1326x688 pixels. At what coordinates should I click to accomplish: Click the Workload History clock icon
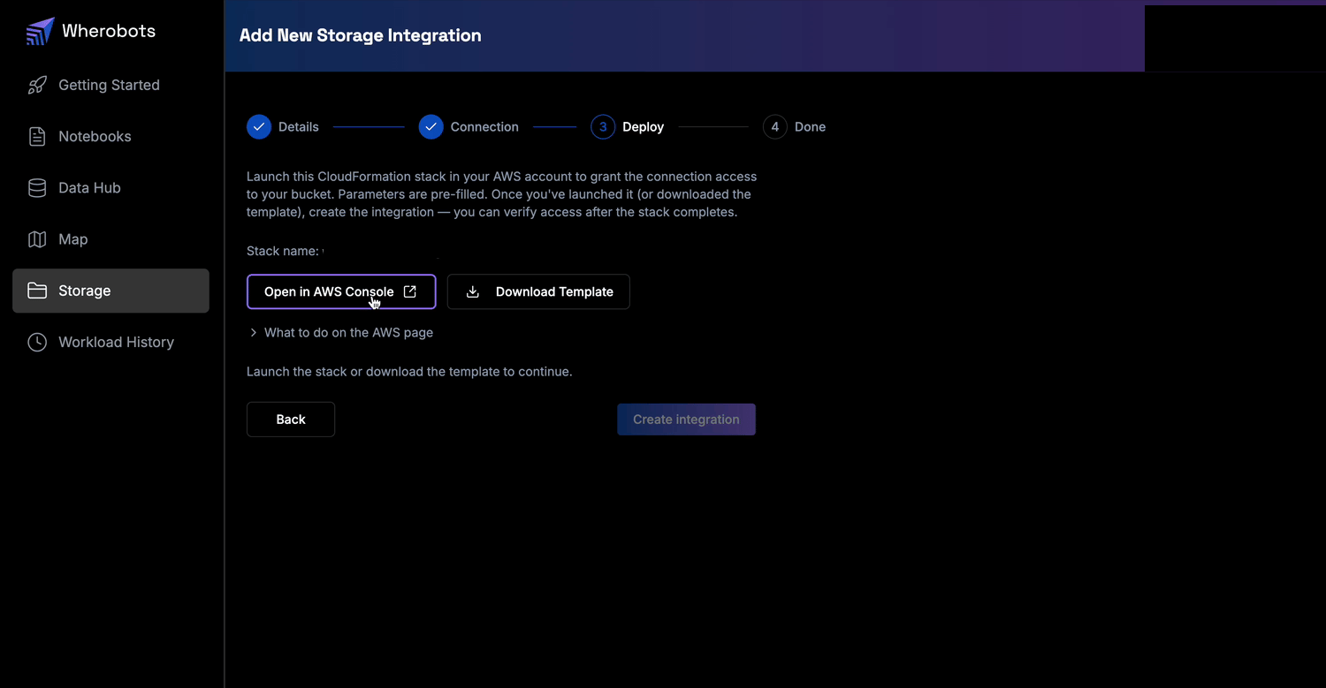coord(37,342)
